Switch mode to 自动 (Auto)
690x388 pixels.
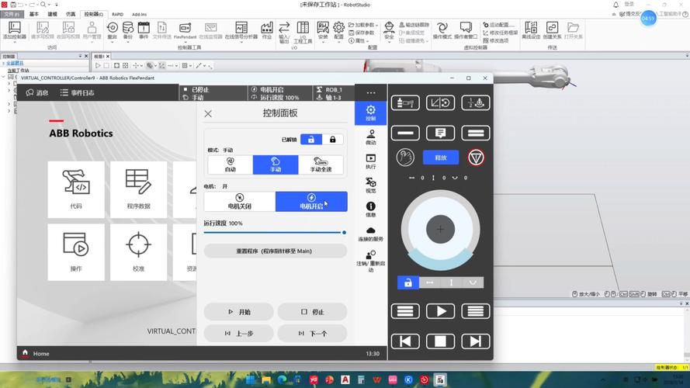(231, 165)
